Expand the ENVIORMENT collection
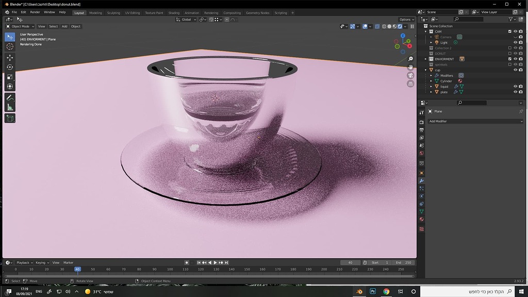 coord(425,59)
